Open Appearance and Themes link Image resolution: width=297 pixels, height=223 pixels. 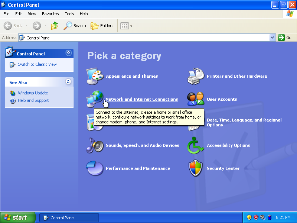coord(132,76)
